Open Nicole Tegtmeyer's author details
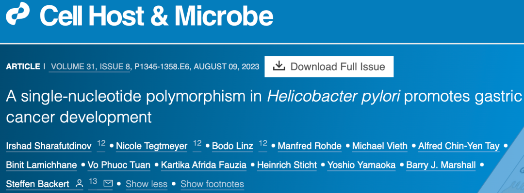 point(152,146)
